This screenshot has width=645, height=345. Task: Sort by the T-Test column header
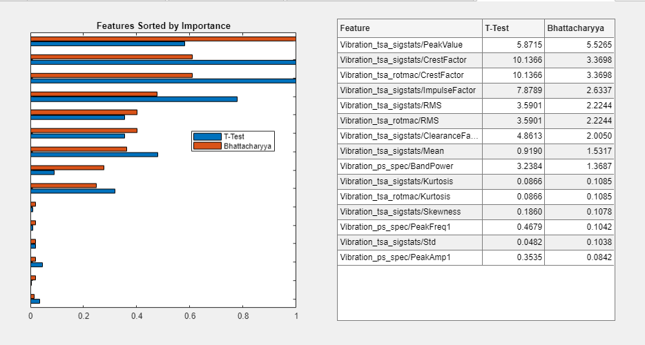click(513, 28)
